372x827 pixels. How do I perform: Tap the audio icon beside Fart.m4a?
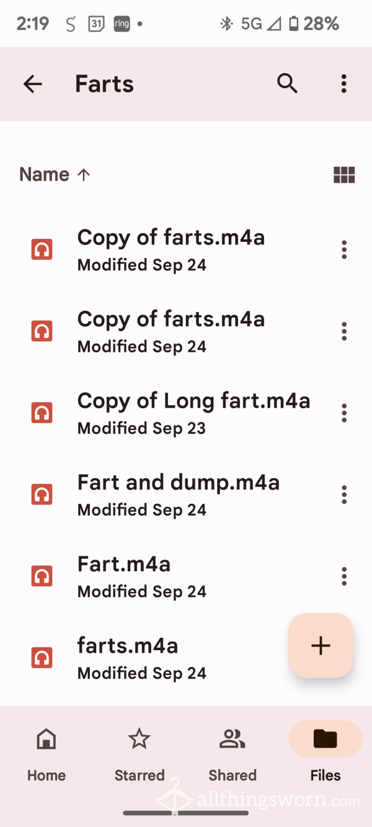pos(42,576)
